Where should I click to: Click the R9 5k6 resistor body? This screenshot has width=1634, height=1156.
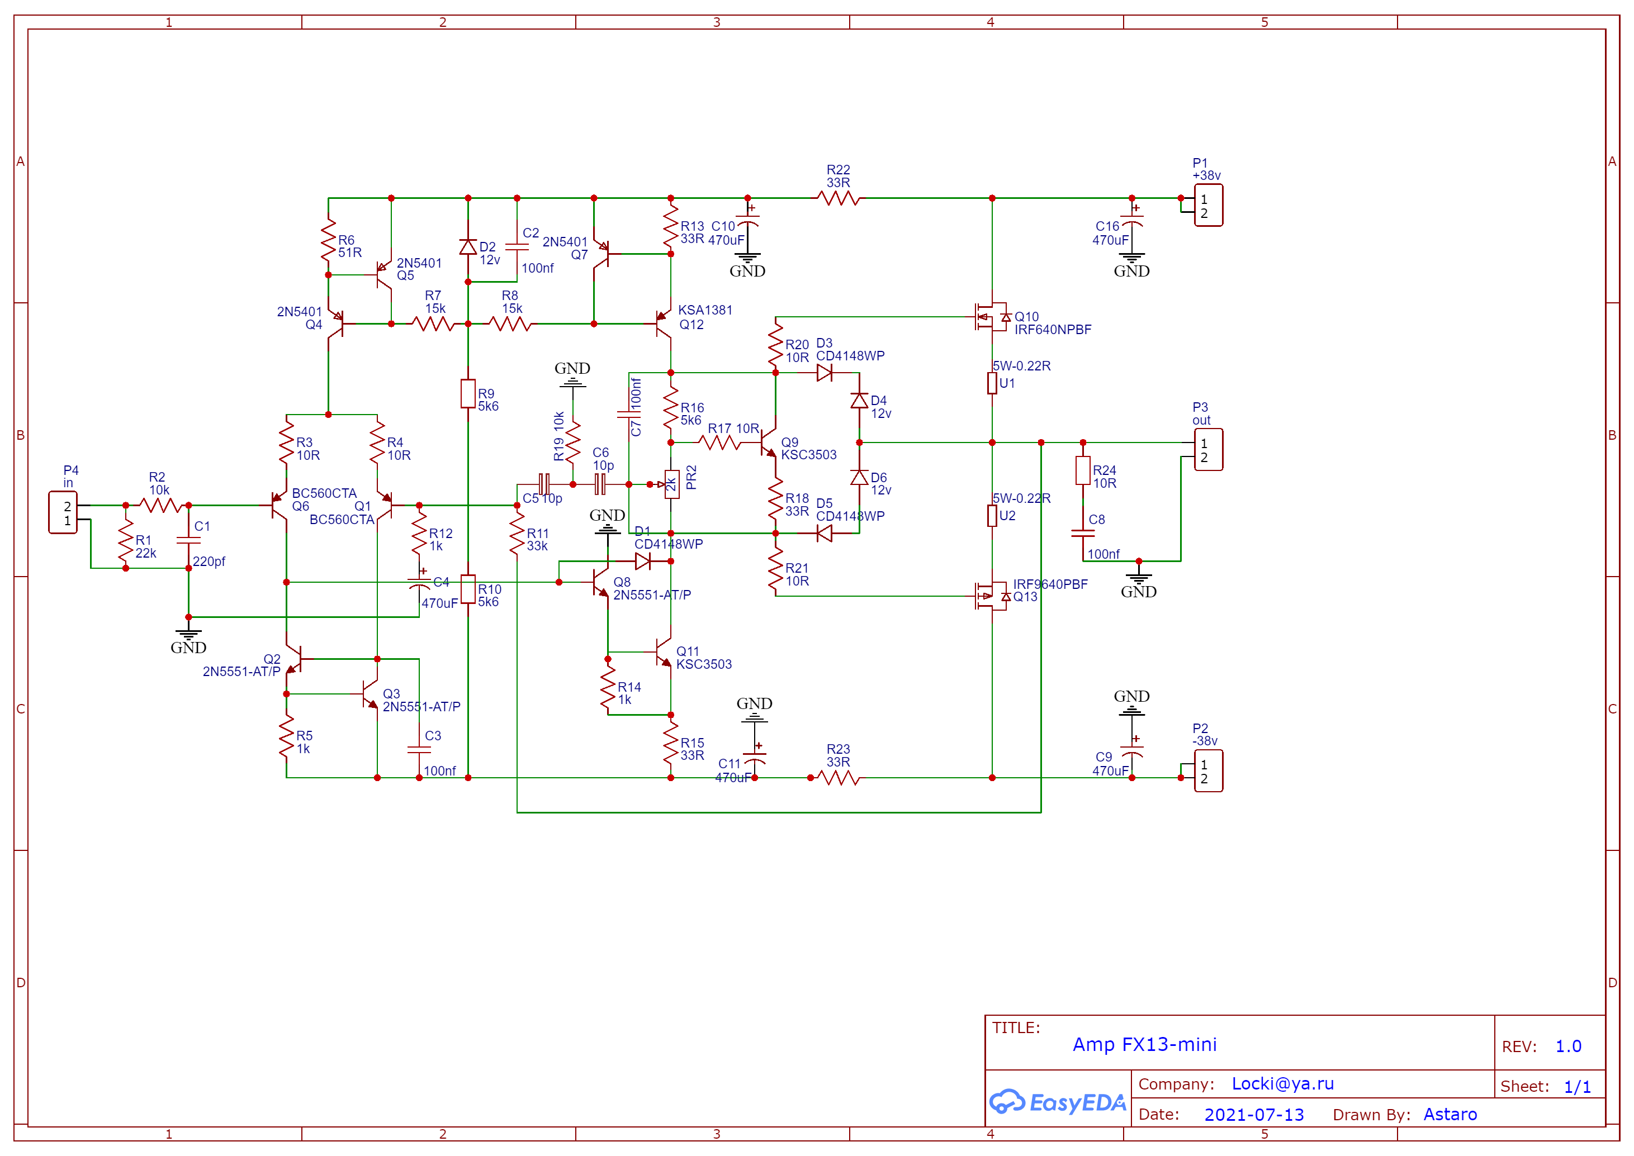(x=468, y=394)
